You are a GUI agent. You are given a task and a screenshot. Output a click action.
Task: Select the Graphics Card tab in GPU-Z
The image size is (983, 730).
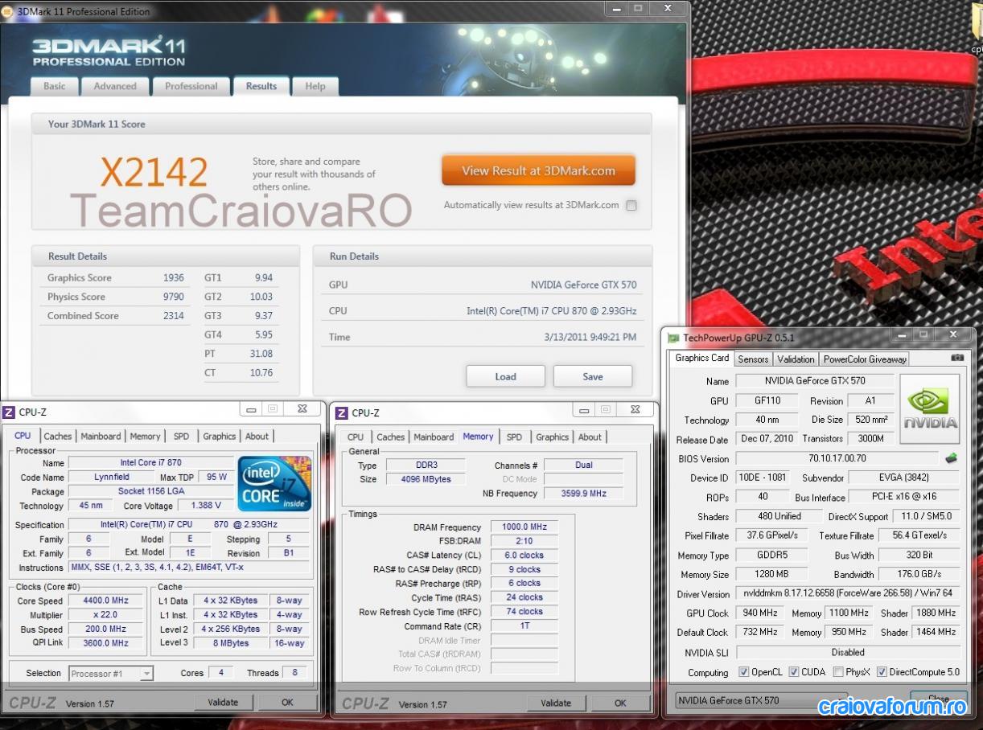click(702, 358)
